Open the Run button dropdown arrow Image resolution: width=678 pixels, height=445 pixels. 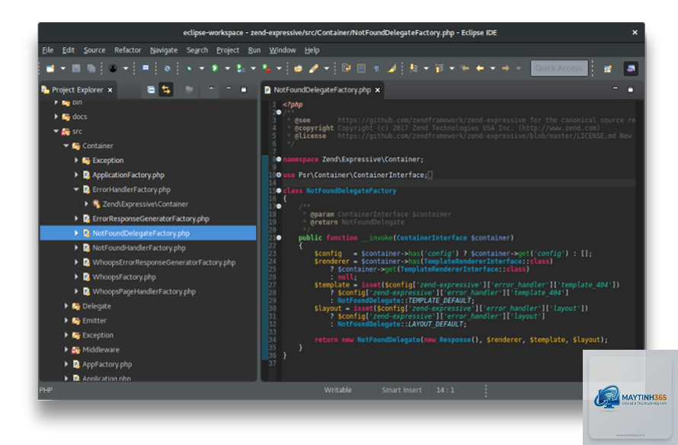pyautogui.click(x=228, y=69)
